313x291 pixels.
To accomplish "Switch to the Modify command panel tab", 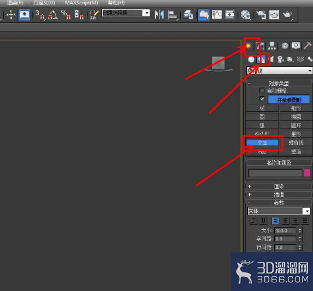I will coord(261,46).
